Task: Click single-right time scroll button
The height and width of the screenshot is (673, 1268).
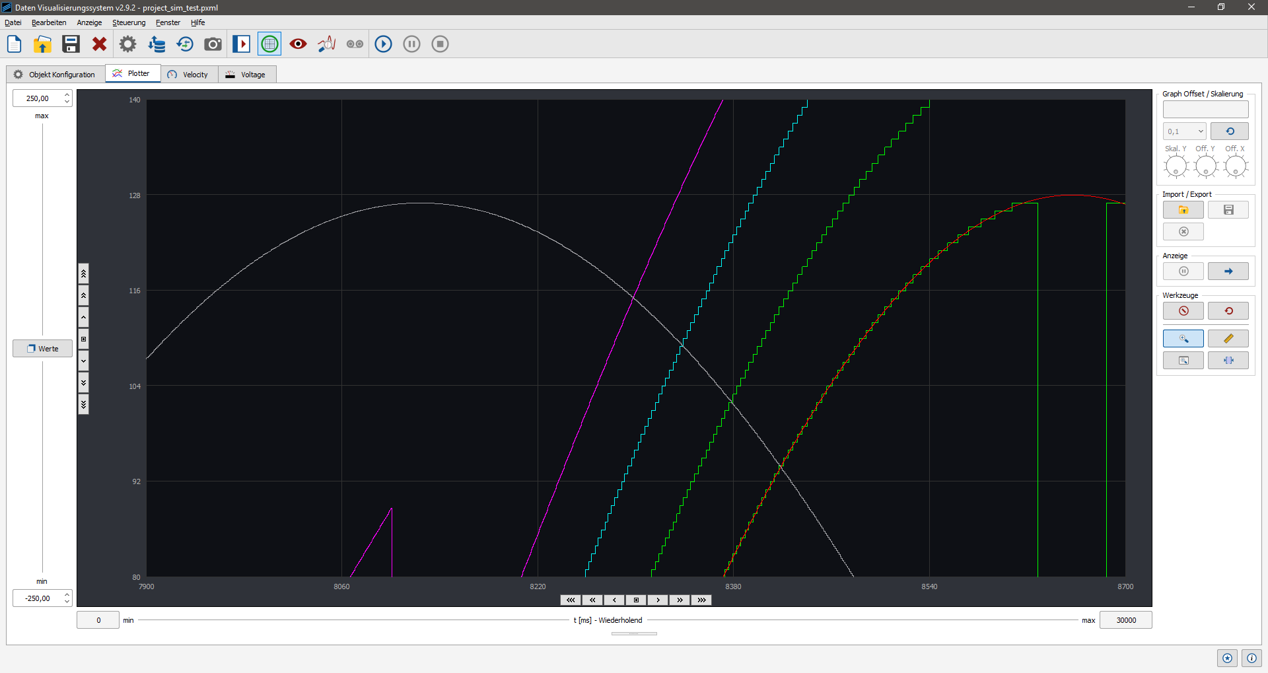Action: tap(658, 600)
